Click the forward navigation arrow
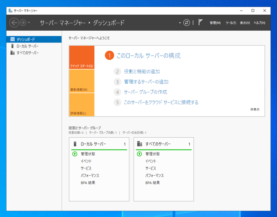This screenshot has height=217, width=277. tap(23, 23)
